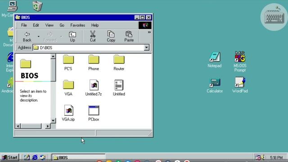Open MS-DOS Prompt desktop shortcut
Screen dimensions: 288x162
tap(240, 61)
